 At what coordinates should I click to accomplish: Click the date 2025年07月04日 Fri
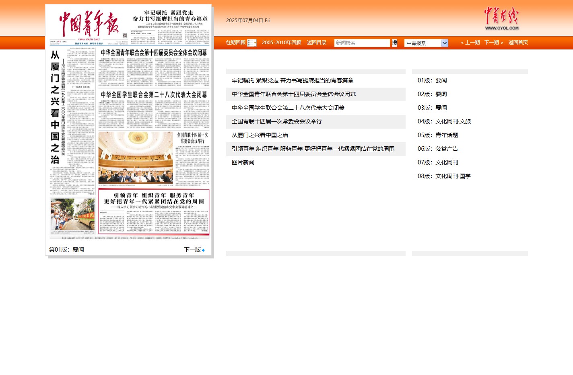pos(248,20)
